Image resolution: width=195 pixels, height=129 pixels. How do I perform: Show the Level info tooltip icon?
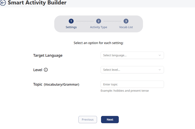click(x=46, y=70)
